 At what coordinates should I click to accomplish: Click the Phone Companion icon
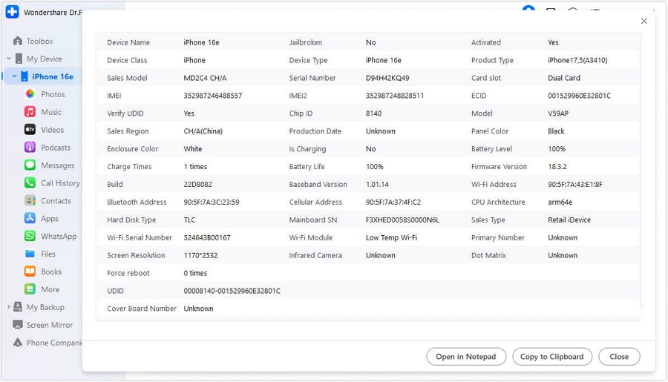coord(18,343)
